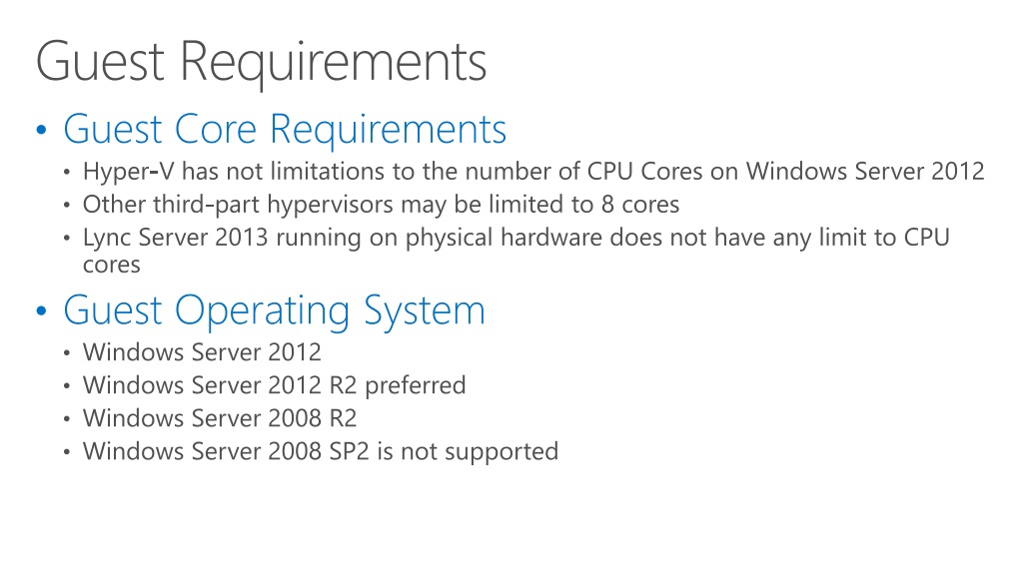Image resolution: width=1022 pixels, height=574 pixels.
Task: Click the word 'hypervisors' in second bullet
Action: (x=331, y=206)
